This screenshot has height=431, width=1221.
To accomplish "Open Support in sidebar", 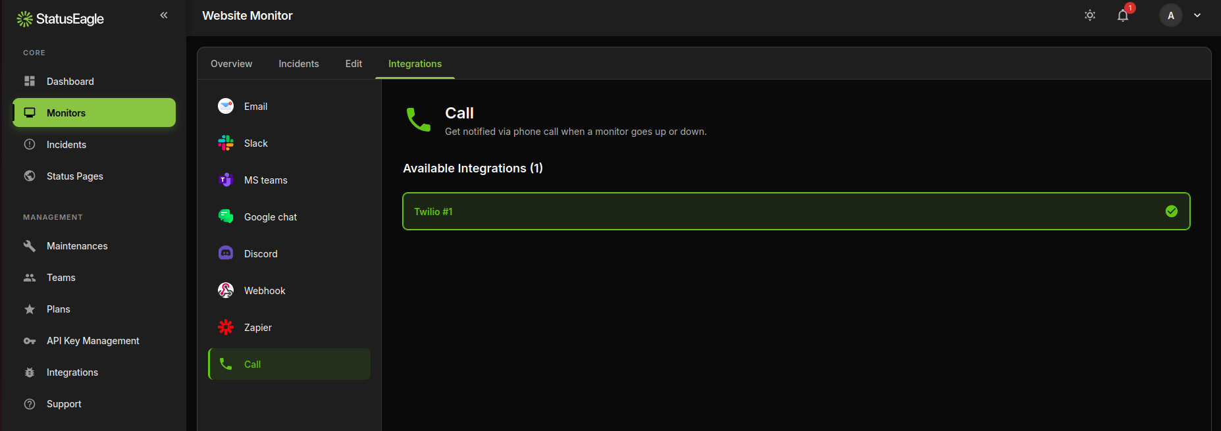I will pos(94,403).
